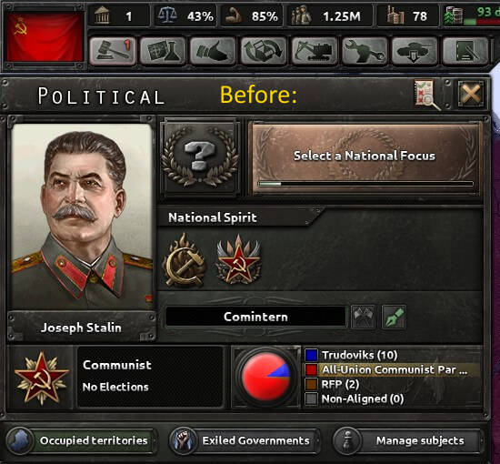This screenshot has width=500, height=464.
Task: Open Exiled Governments
Action: (245, 440)
